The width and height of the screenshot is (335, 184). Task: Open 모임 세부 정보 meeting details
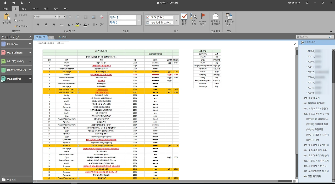click(x=229, y=19)
